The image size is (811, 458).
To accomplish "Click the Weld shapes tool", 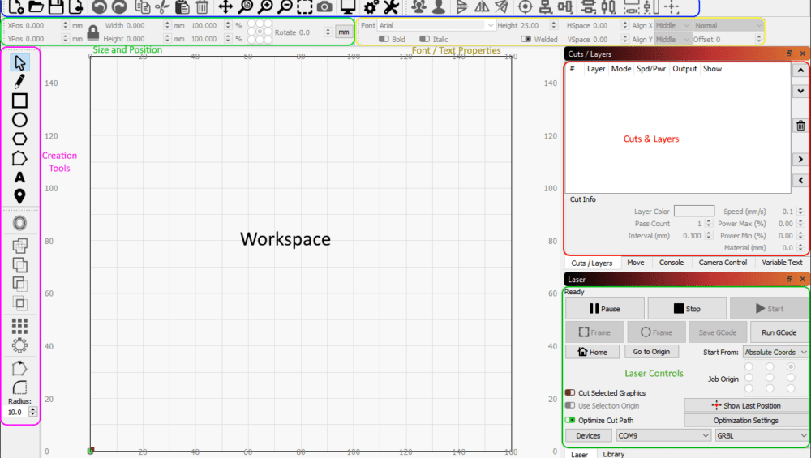I will 19,246.
